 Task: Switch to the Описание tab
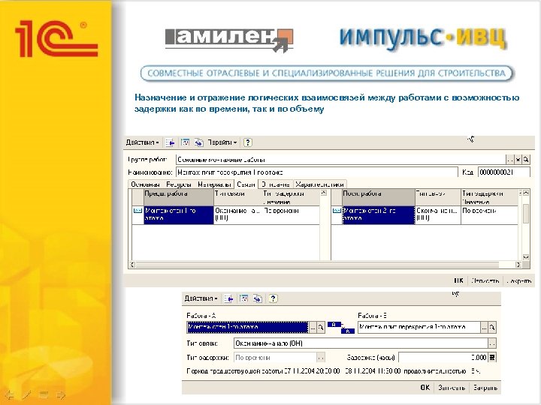tap(275, 184)
